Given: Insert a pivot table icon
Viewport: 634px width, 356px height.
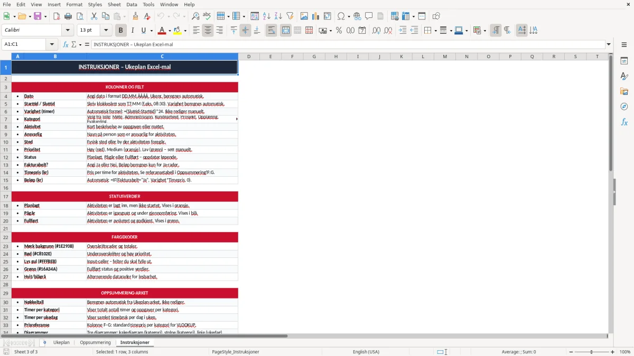Looking at the screenshot, I should coord(328,16).
